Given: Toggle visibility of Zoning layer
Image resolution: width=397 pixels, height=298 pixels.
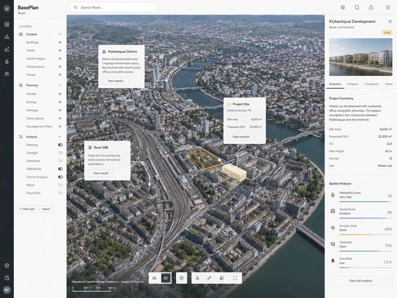Looking at the screenshot, I should point(60,102).
